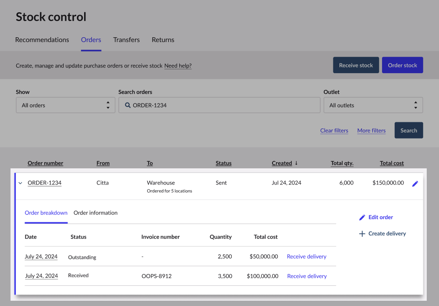Click the $150,000.00 total cost value
The width and height of the screenshot is (439, 306).
pos(388,183)
